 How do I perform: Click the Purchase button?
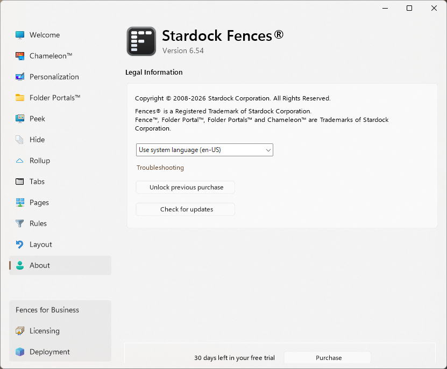click(x=328, y=358)
